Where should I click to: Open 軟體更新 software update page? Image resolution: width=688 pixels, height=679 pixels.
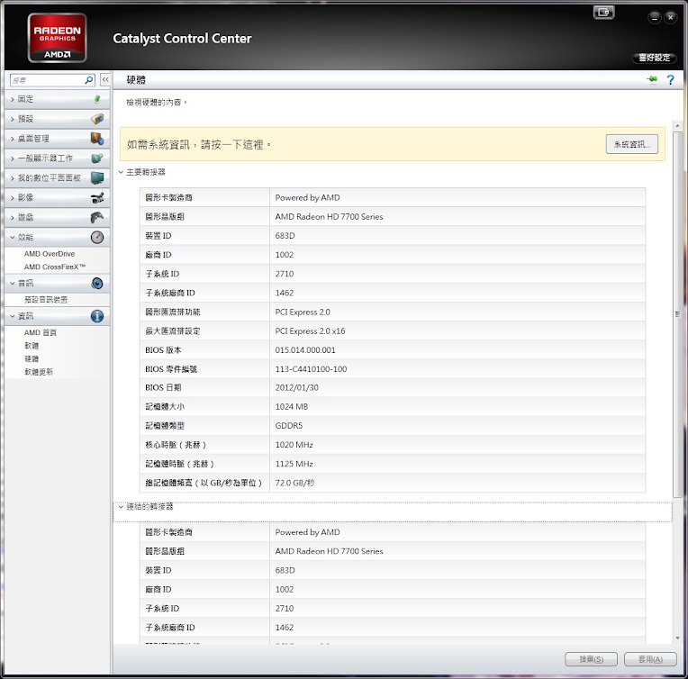(x=39, y=372)
